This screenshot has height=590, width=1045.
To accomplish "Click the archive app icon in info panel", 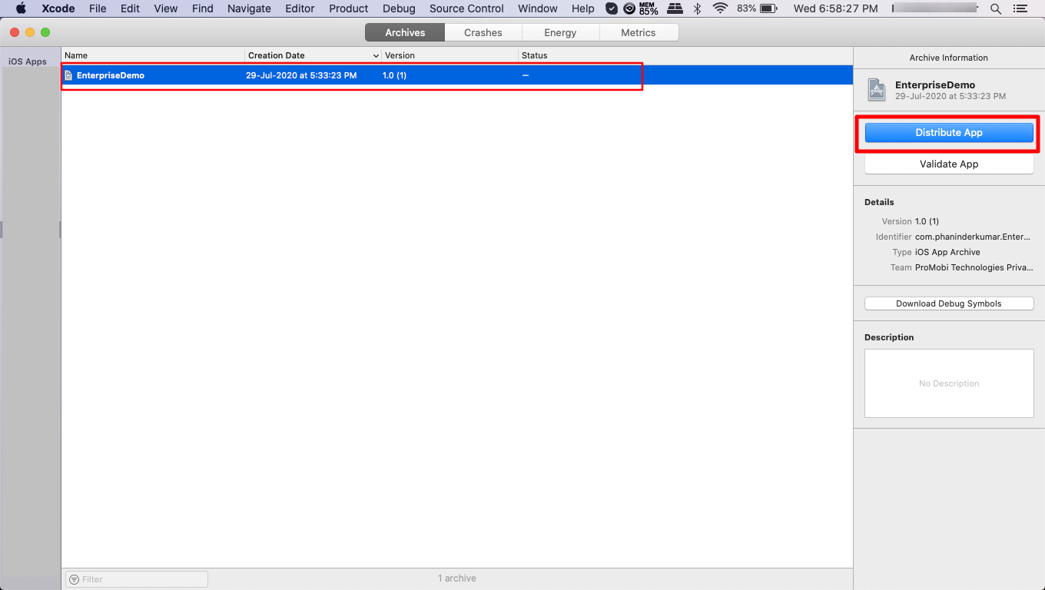I will [x=877, y=90].
